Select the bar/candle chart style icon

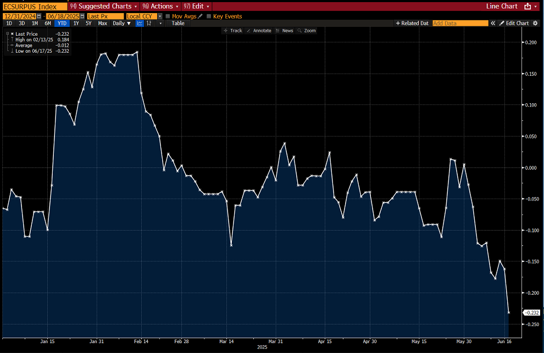pyautogui.click(x=149, y=23)
